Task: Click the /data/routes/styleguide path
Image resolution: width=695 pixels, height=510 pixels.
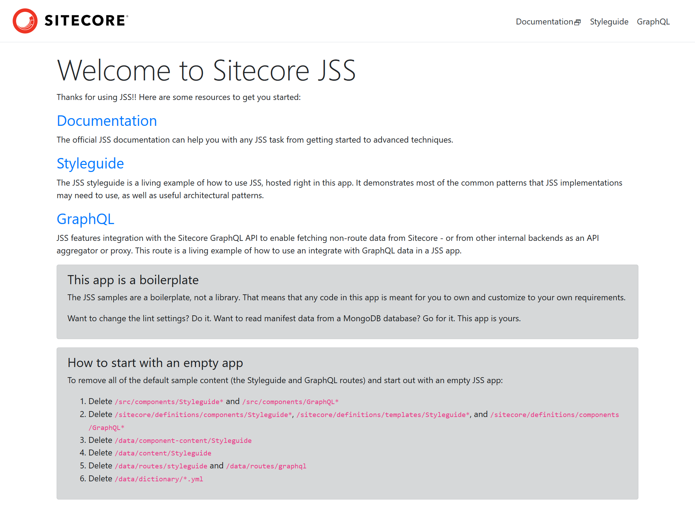Action: point(161,466)
